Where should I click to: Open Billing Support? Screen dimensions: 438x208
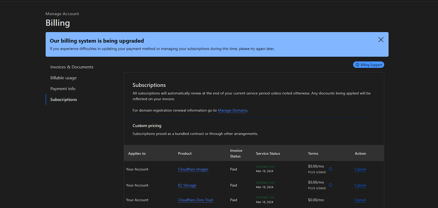369,65
